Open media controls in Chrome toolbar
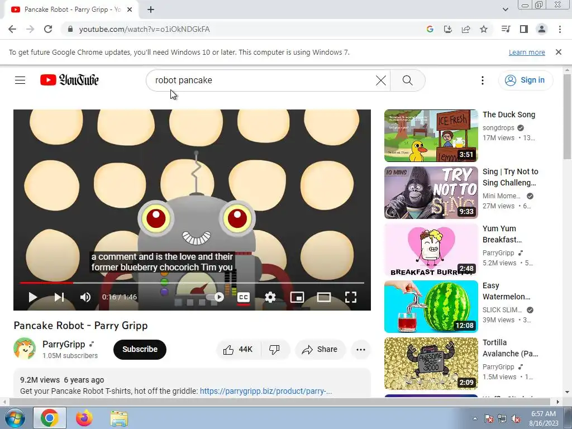Image resolution: width=572 pixels, height=429 pixels. point(506,29)
